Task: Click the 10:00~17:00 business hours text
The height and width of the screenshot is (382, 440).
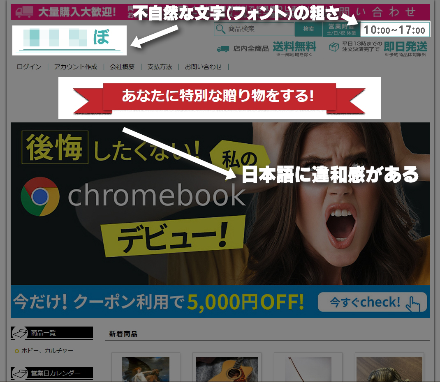Action: pyautogui.click(x=394, y=30)
